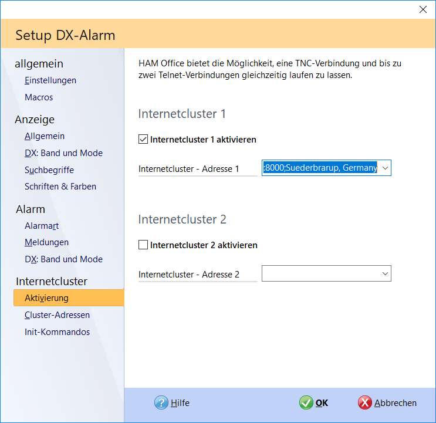Click the Anzeige group heading
Screen dimensions: 436x423
click(x=35, y=120)
